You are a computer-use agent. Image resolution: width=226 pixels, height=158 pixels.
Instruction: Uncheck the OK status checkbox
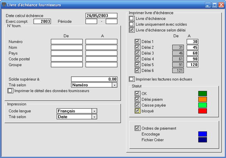click(137, 94)
